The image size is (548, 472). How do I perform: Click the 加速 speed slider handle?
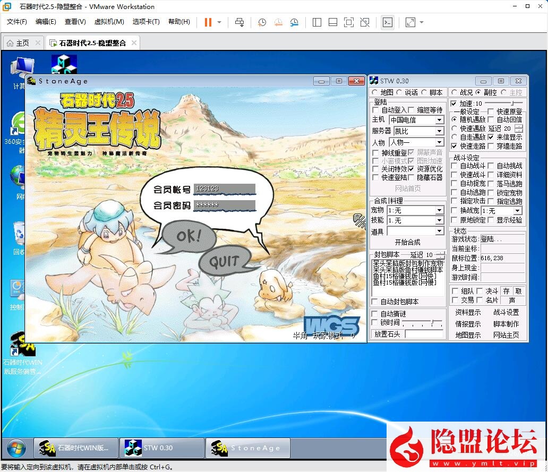click(512, 104)
